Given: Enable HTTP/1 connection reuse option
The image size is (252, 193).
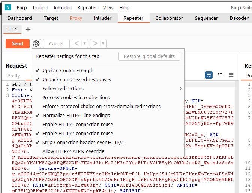Looking at the screenshot, I should (x=108, y=125).
